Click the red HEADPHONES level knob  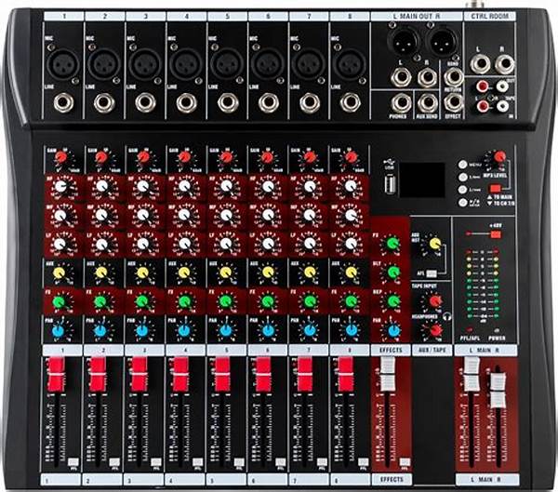point(434,329)
